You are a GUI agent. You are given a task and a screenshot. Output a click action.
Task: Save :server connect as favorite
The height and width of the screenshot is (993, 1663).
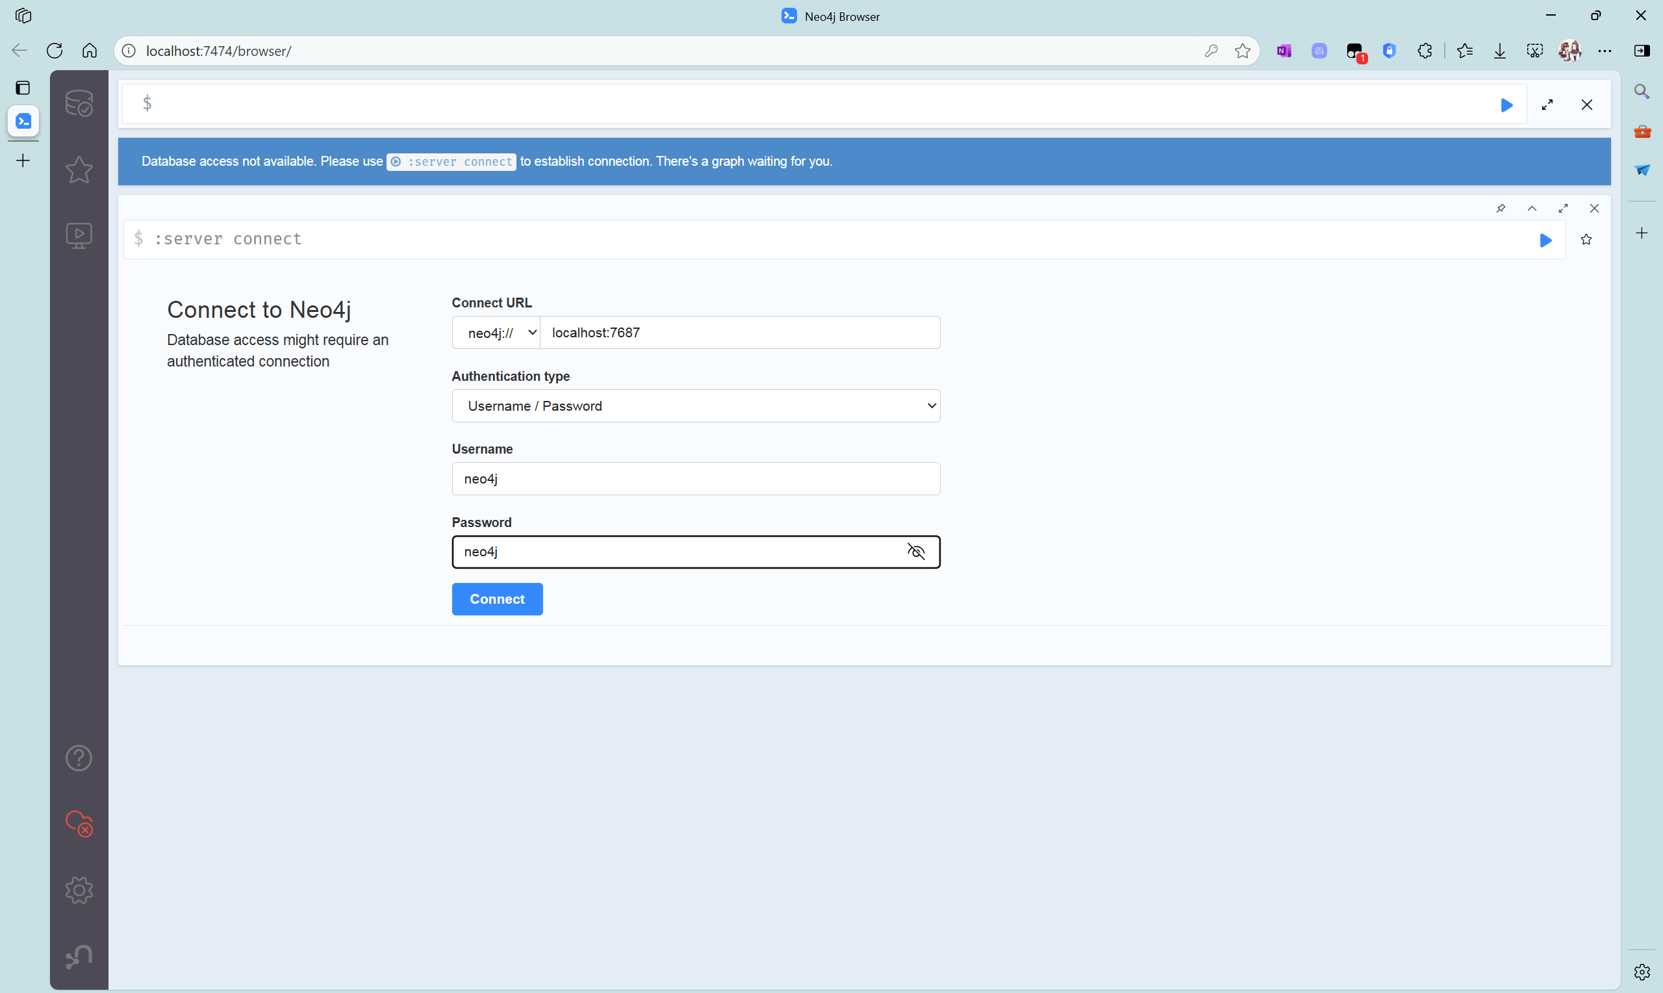[1586, 240]
